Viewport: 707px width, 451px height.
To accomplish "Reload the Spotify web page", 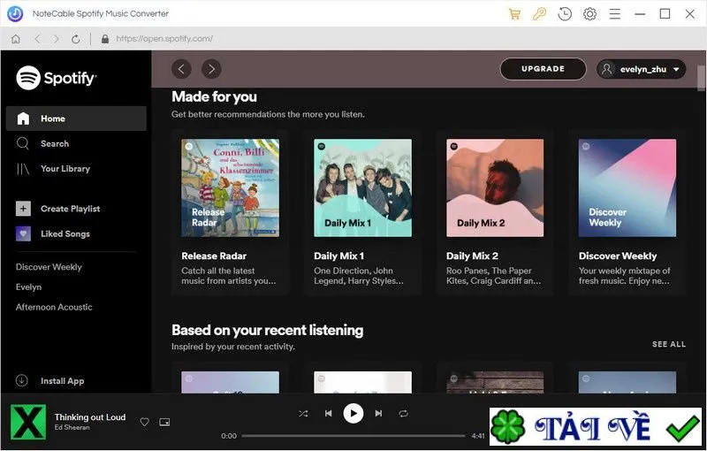I will coord(76,39).
